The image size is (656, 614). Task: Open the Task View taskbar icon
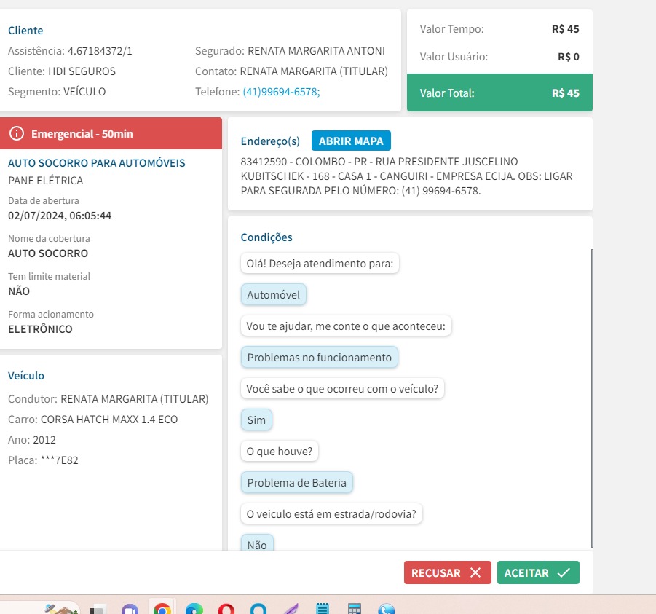pyautogui.click(x=97, y=610)
